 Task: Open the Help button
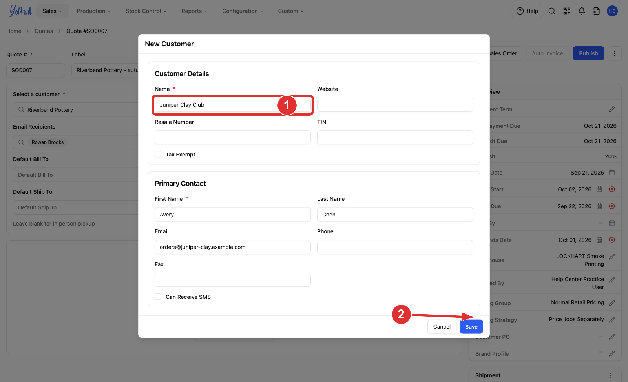point(527,11)
